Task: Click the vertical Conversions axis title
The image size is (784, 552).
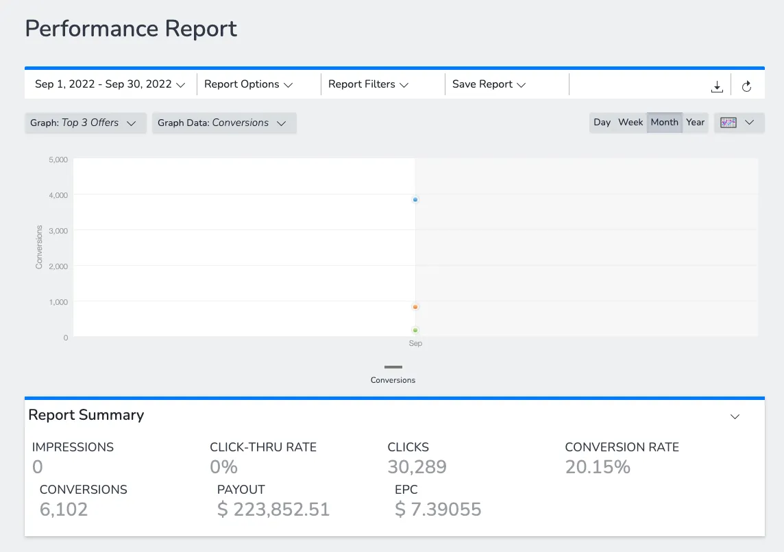Action: [x=39, y=247]
